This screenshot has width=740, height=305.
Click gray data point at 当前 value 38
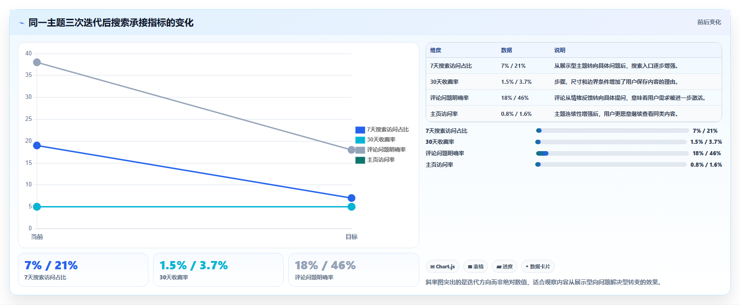[37, 62]
